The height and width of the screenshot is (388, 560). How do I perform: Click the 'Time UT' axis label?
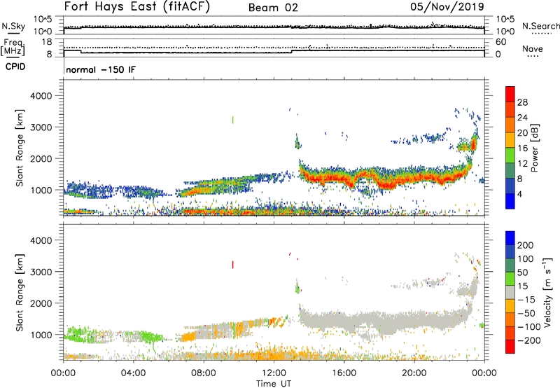coord(274,384)
